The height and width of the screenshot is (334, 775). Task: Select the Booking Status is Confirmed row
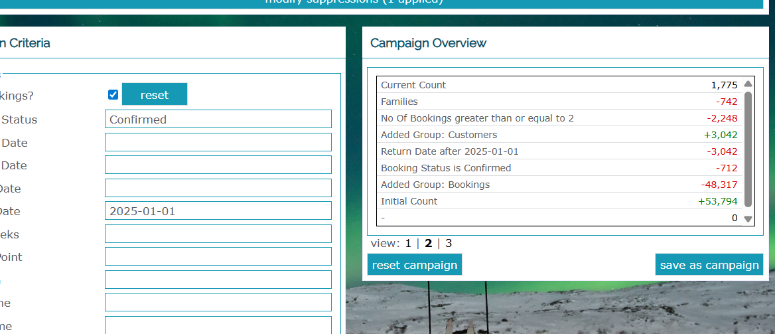[559, 168]
